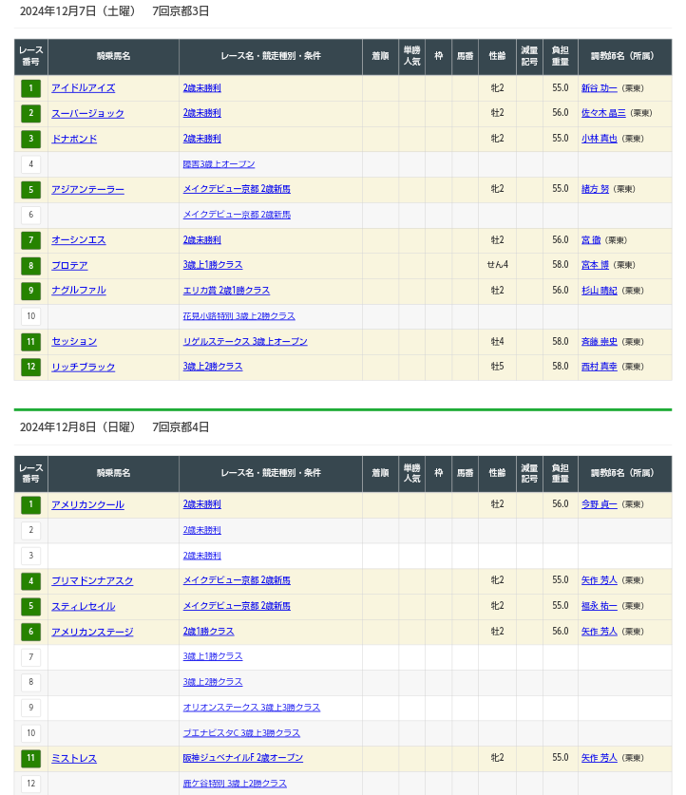The image size is (686, 795).
Task: Open アメリカンクール horse link
Action: click(x=87, y=505)
